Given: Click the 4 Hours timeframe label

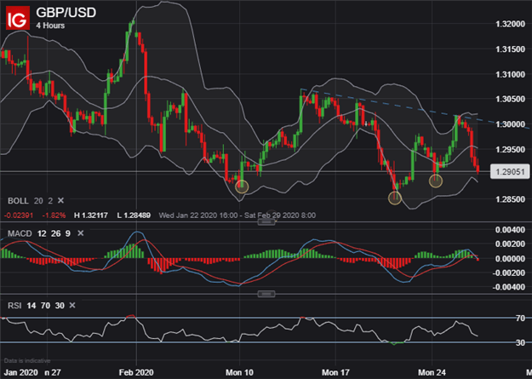Looking at the screenshot, I should (x=50, y=26).
